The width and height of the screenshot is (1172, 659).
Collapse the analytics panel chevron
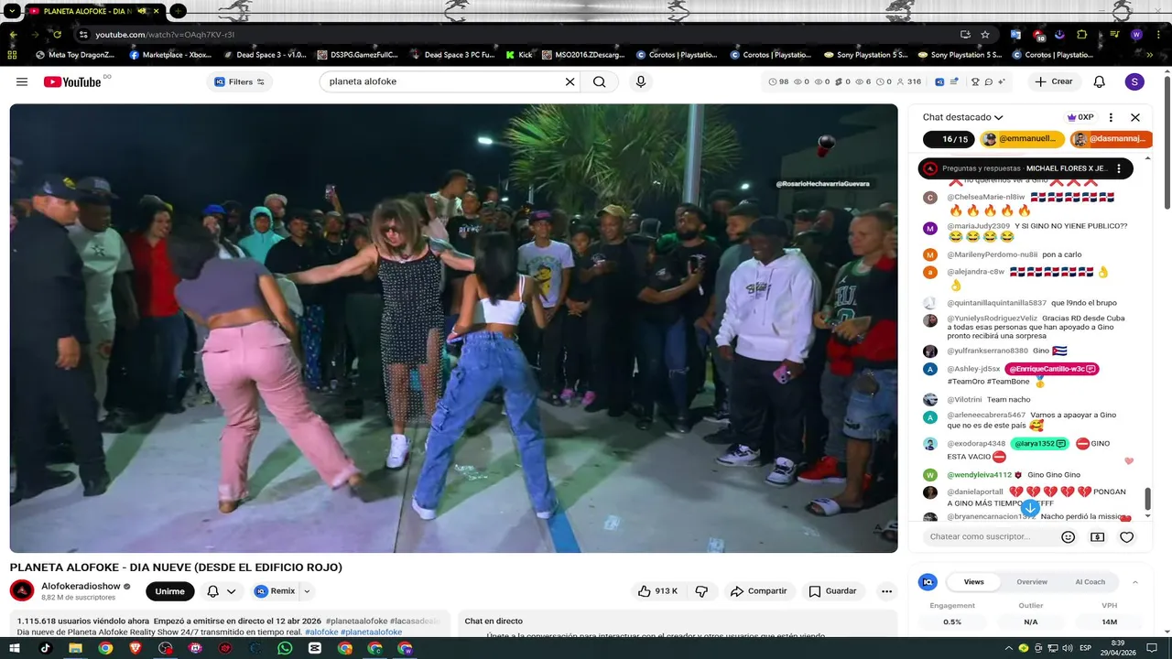point(1135,582)
